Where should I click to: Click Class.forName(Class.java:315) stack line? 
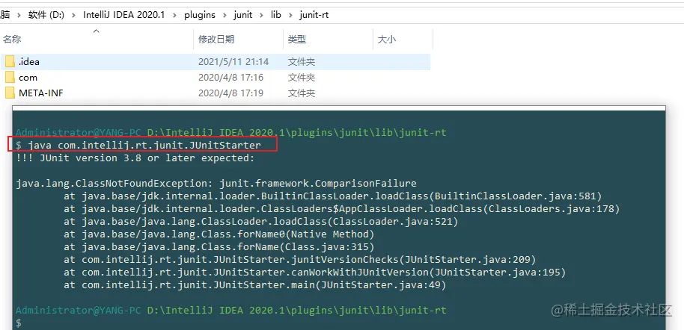point(219,247)
